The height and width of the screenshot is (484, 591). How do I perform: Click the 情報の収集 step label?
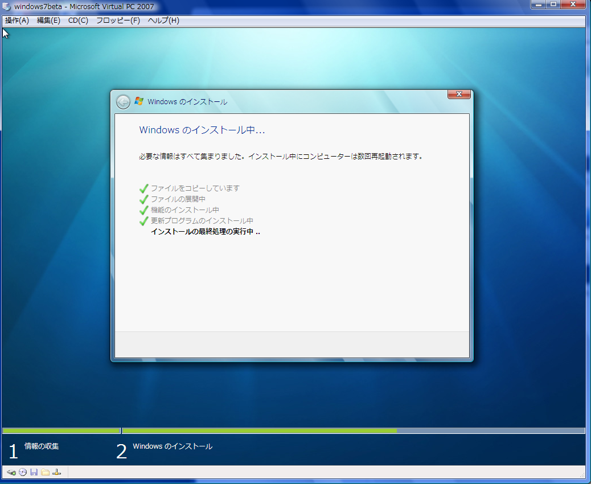tap(42, 446)
